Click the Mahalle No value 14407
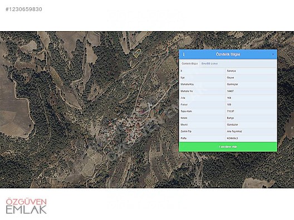 (230, 91)
